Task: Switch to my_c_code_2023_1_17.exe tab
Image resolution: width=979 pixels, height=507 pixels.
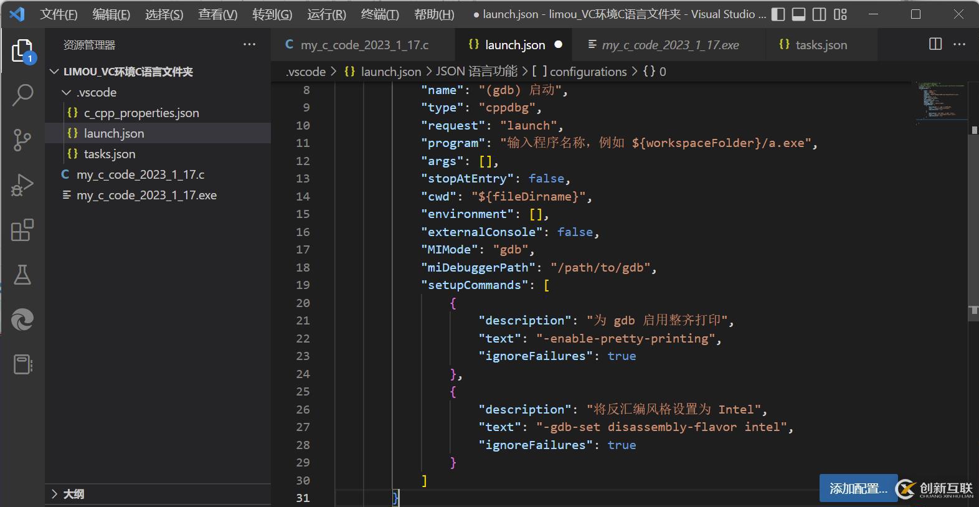Action: click(670, 44)
